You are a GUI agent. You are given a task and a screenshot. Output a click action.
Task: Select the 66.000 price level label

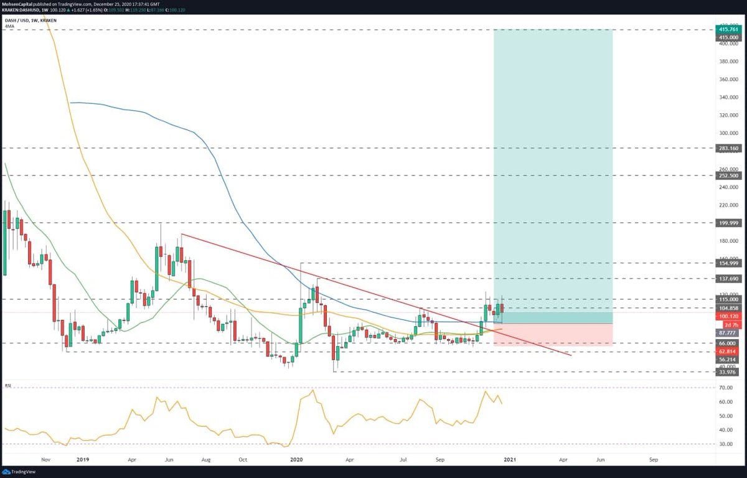pos(728,344)
